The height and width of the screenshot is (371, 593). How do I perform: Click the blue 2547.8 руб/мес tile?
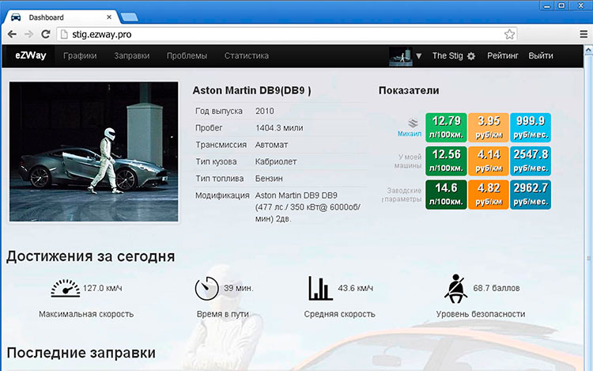tap(531, 161)
